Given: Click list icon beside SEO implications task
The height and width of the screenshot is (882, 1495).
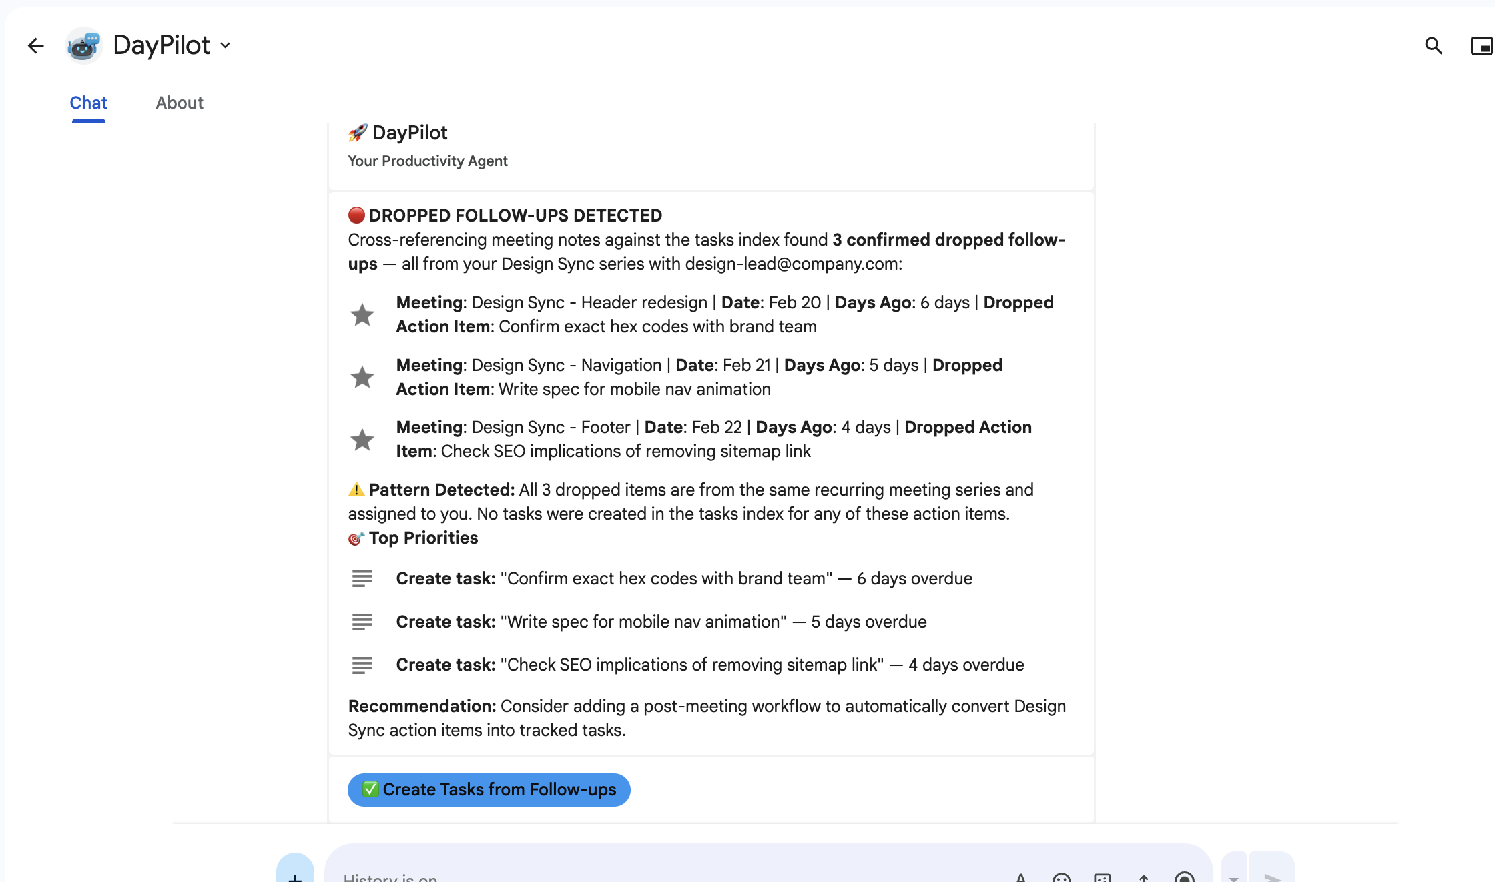Looking at the screenshot, I should (362, 665).
